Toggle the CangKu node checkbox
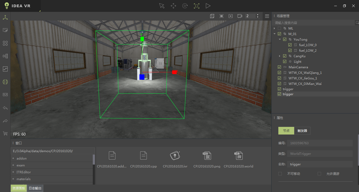This screenshot has height=192, width=359. click(x=285, y=56)
